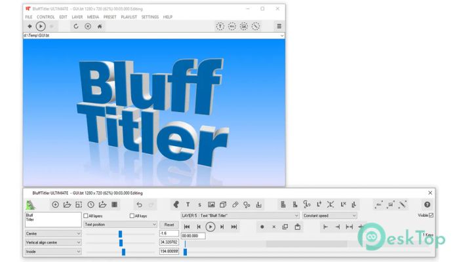Click the first slider next to value -1.6

(120, 234)
